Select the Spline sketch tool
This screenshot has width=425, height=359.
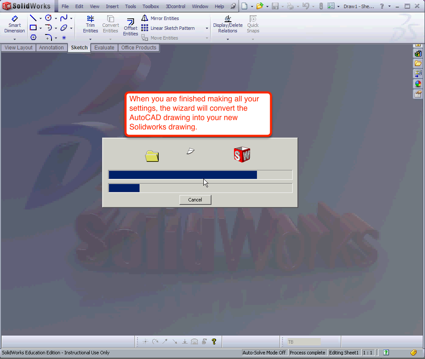click(64, 18)
